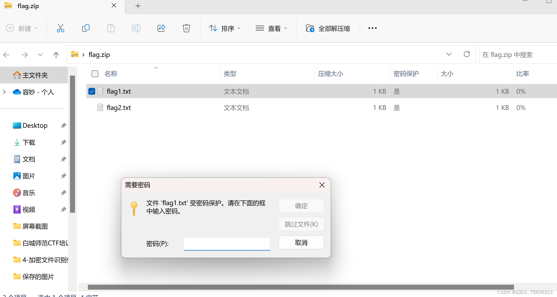Open the View dropdown menu
This screenshot has width=557, height=297.
point(271,28)
